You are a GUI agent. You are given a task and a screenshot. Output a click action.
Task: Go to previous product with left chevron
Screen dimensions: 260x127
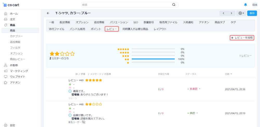(223, 13)
